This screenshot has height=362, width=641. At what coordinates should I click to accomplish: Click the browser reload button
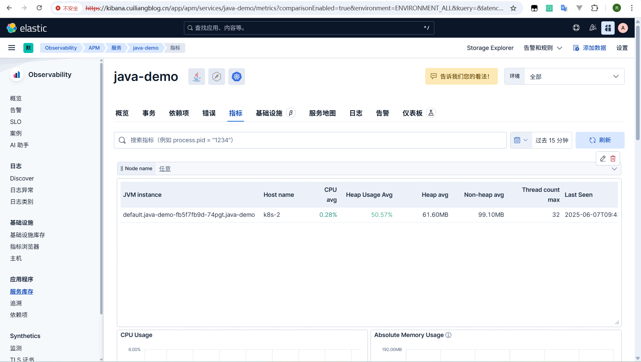[x=39, y=8]
